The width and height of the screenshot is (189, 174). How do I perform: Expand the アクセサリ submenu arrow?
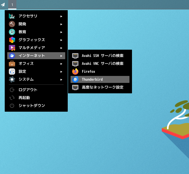tap(61, 16)
